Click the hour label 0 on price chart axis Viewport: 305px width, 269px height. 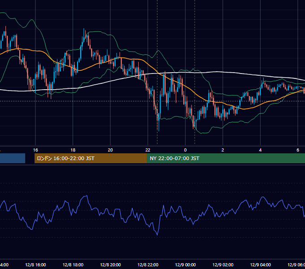click(x=185, y=150)
